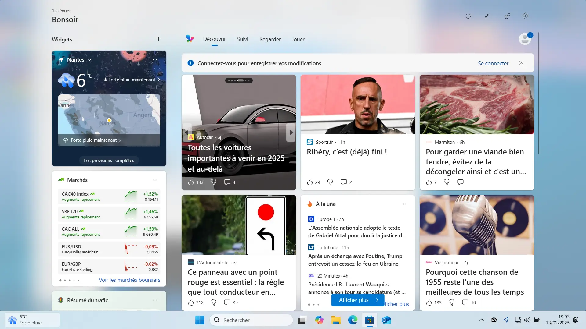Open La Tribune Poutine Trump headline
586x329 pixels.
pyautogui.click(x=355, y=260)
